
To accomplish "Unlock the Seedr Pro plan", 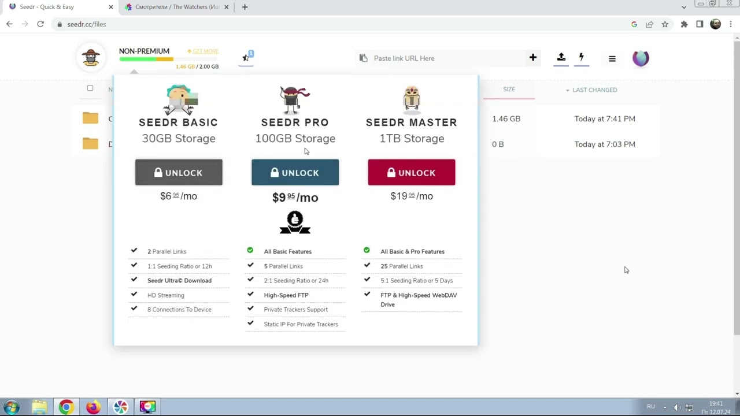I will click(x=295, y=172).
